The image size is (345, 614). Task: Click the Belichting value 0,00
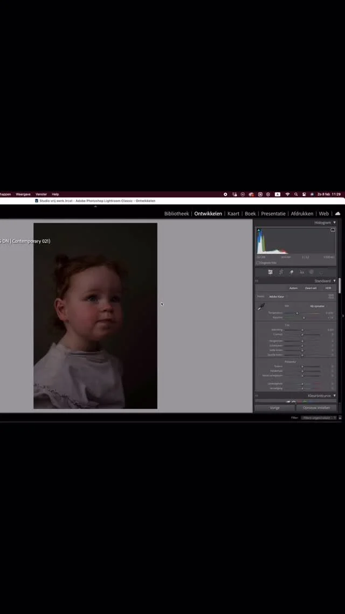[x=330, y=330]
